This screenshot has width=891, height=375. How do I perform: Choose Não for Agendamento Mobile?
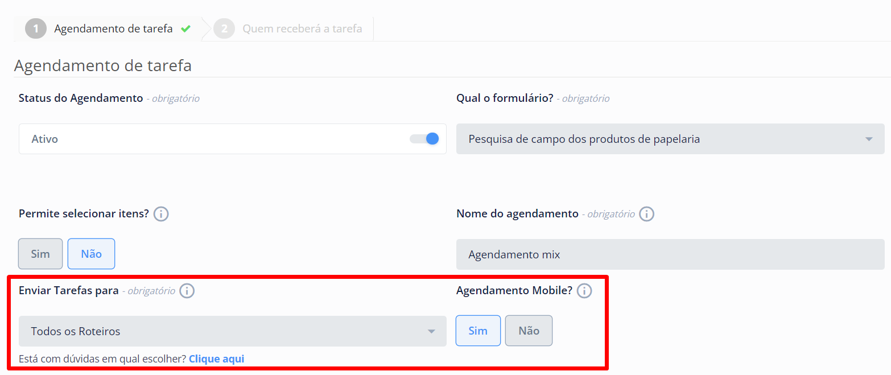529,331
